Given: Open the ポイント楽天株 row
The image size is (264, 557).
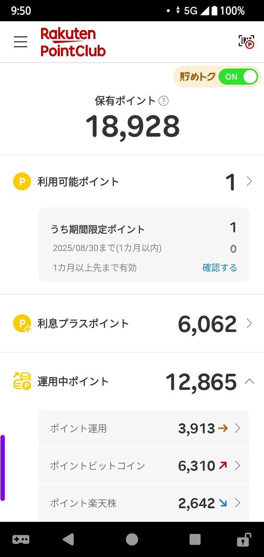Looking at the screenshot, I should [x=144, y=503].
